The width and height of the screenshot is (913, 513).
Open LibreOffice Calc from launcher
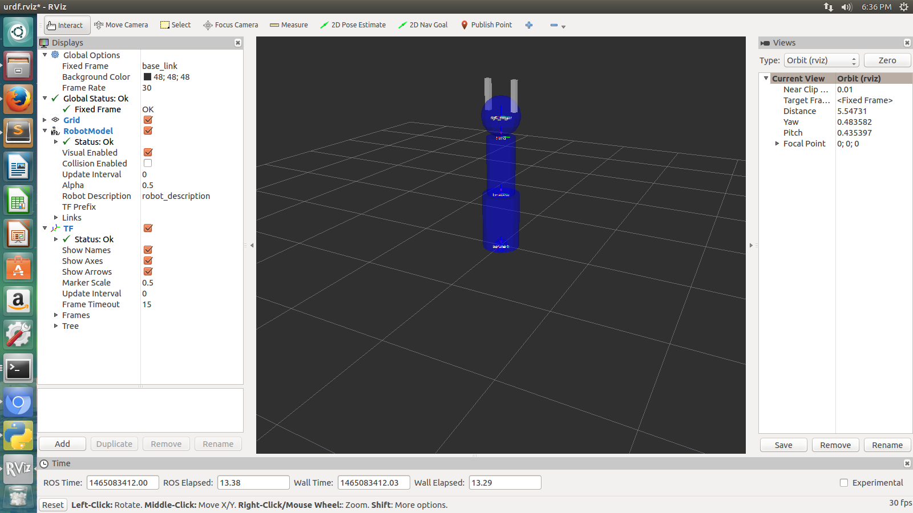tap(18, 200)
